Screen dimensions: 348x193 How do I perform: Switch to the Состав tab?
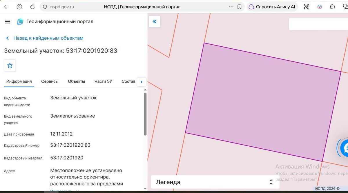pos(128,81)
